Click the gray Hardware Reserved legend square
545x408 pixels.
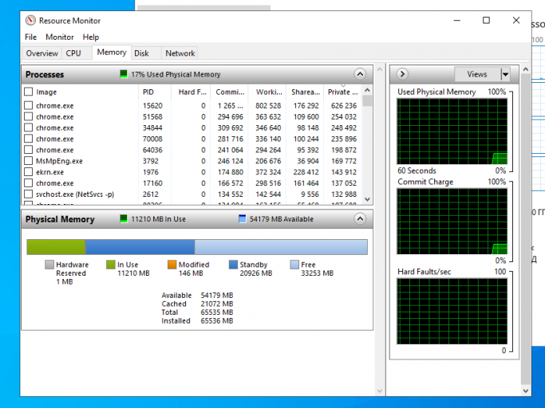click(49, 265)
